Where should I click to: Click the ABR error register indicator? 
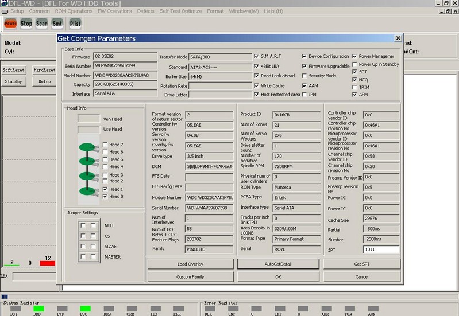[326, 309]
